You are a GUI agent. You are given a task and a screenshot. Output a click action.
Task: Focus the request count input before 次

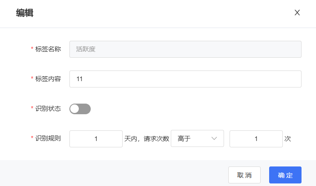pos(256,139)
